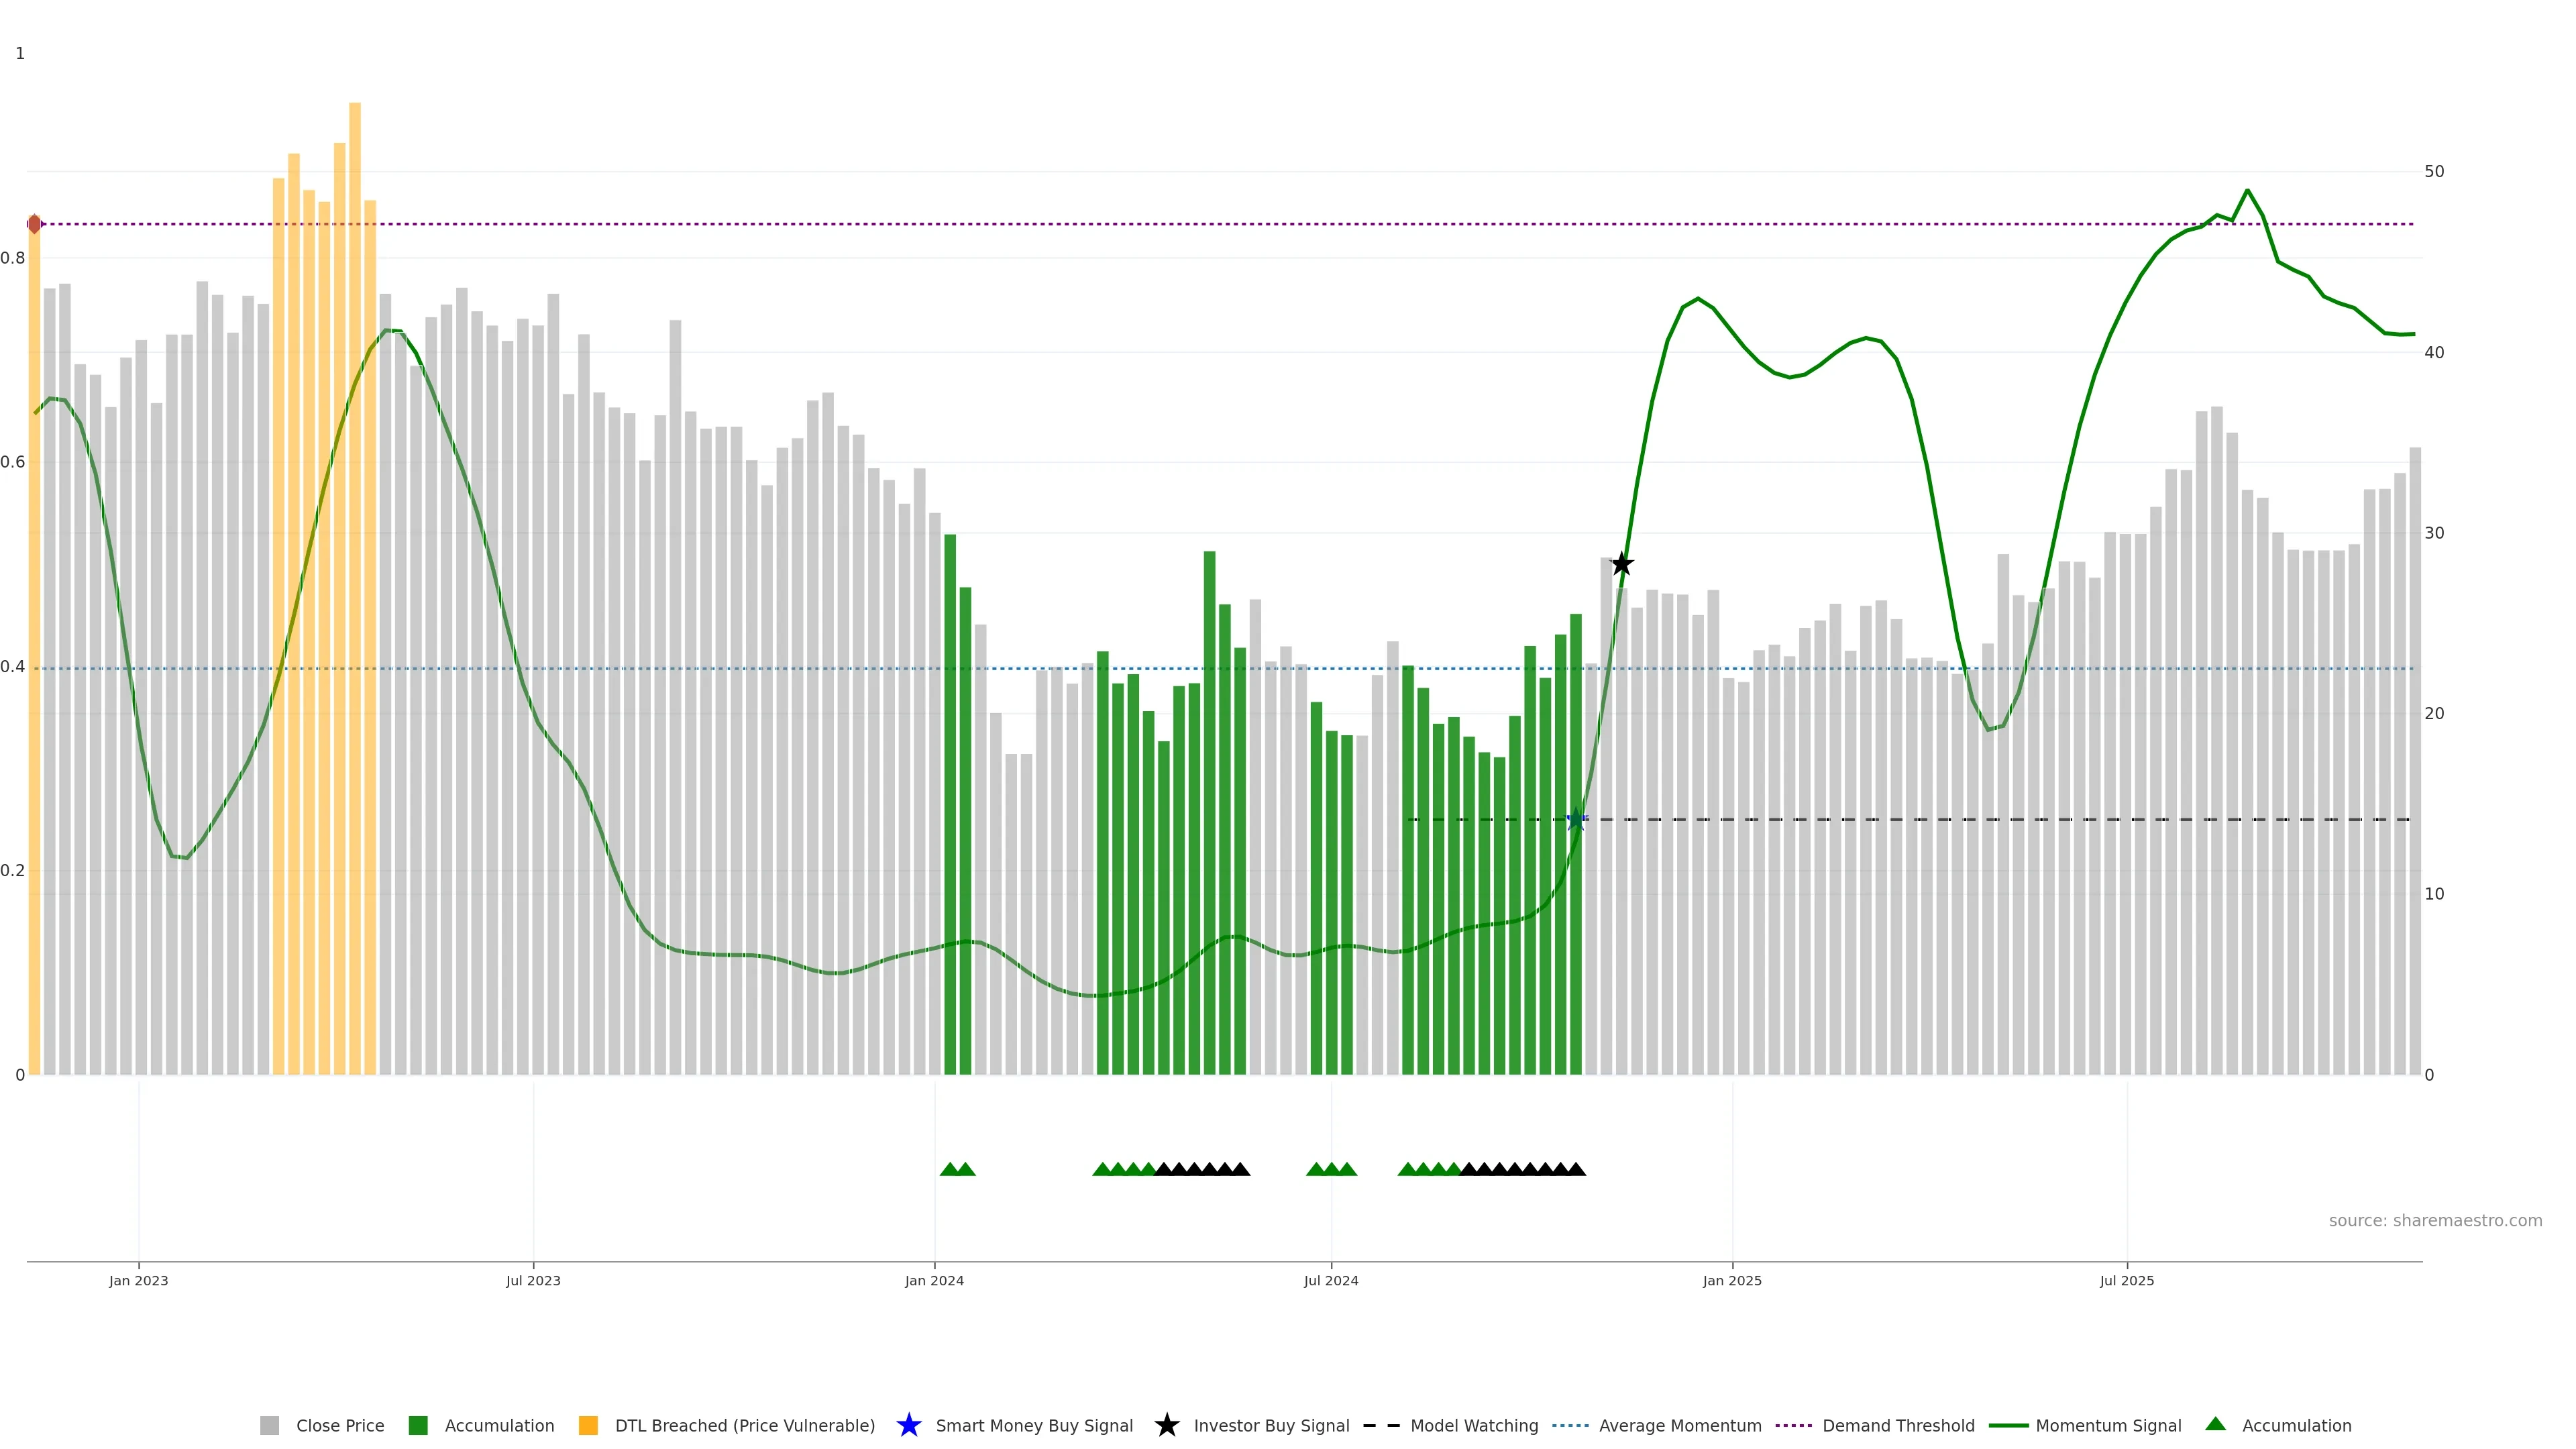This screenshot has width=2576, height=1449.
Task: Click the blue Smart Money Buy Signal star on chart
Action: (x=1576, y=820)
